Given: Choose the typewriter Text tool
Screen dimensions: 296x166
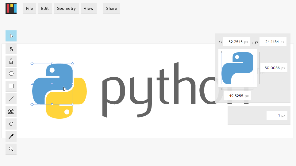Looking at the screenshot, I should pyautogui.click(x=11, y=111).
